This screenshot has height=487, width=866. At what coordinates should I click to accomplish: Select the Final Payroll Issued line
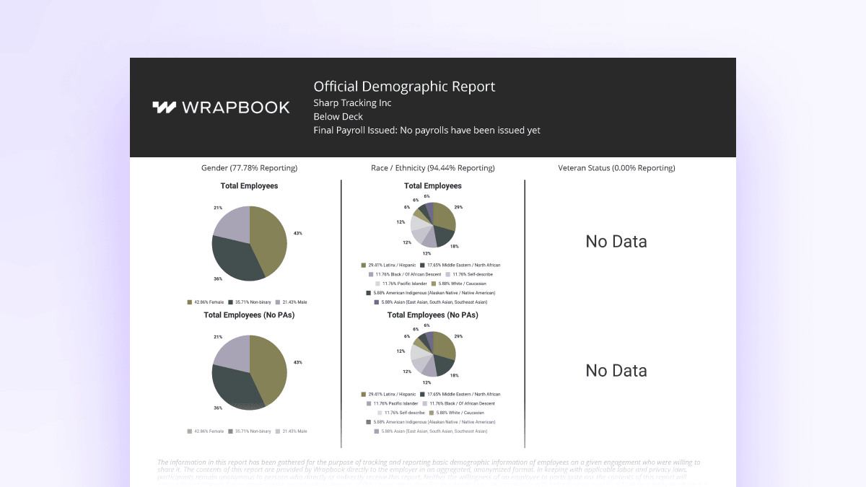pos(427,130)
